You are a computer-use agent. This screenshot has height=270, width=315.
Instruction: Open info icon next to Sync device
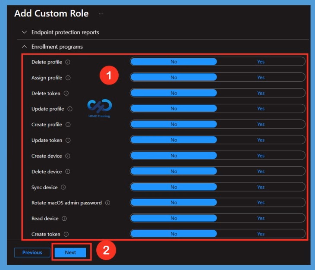[x=63, y=187]
